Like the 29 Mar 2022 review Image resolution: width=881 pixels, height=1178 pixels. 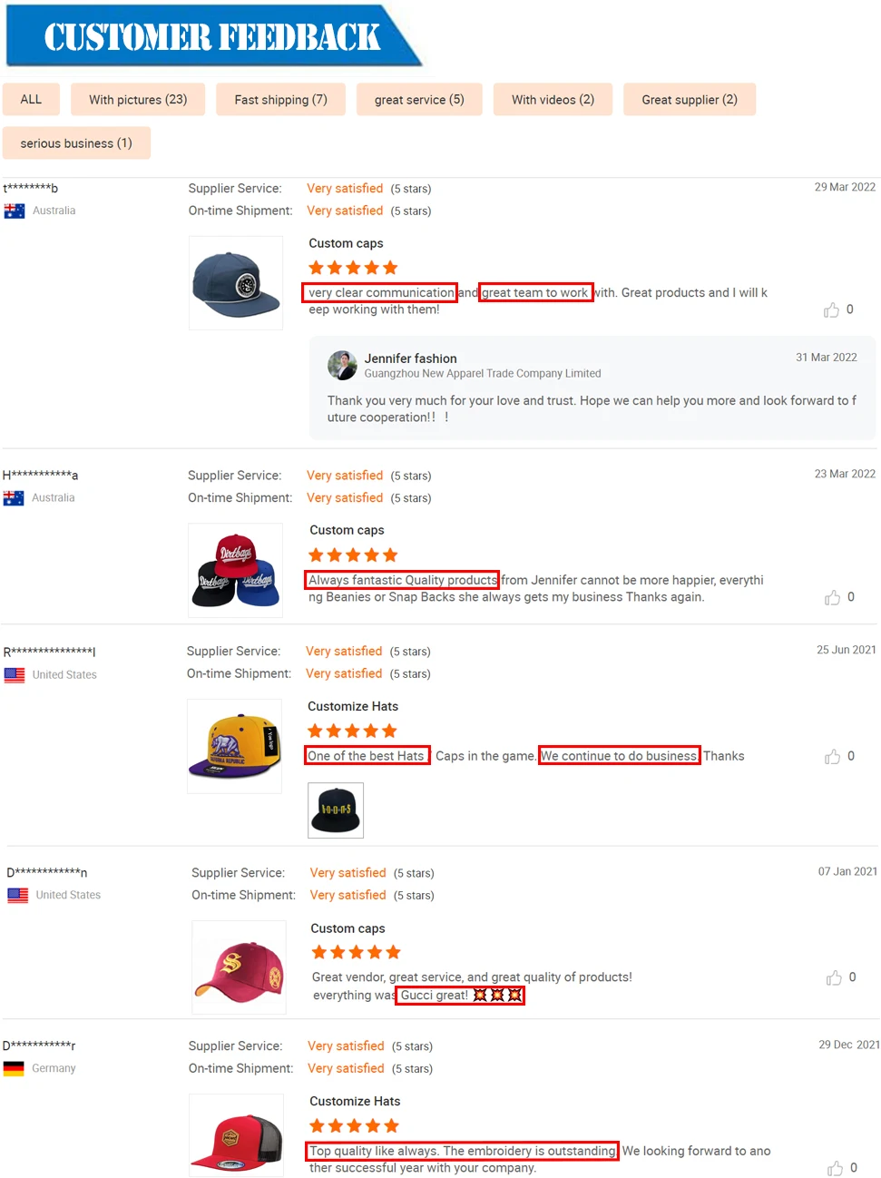(831, 310)
